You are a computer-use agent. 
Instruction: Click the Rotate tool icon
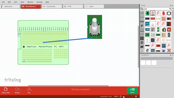[17, 89]
